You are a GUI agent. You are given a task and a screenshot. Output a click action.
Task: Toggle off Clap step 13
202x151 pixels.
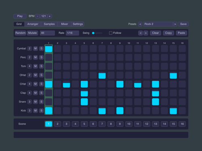[156, 93]
